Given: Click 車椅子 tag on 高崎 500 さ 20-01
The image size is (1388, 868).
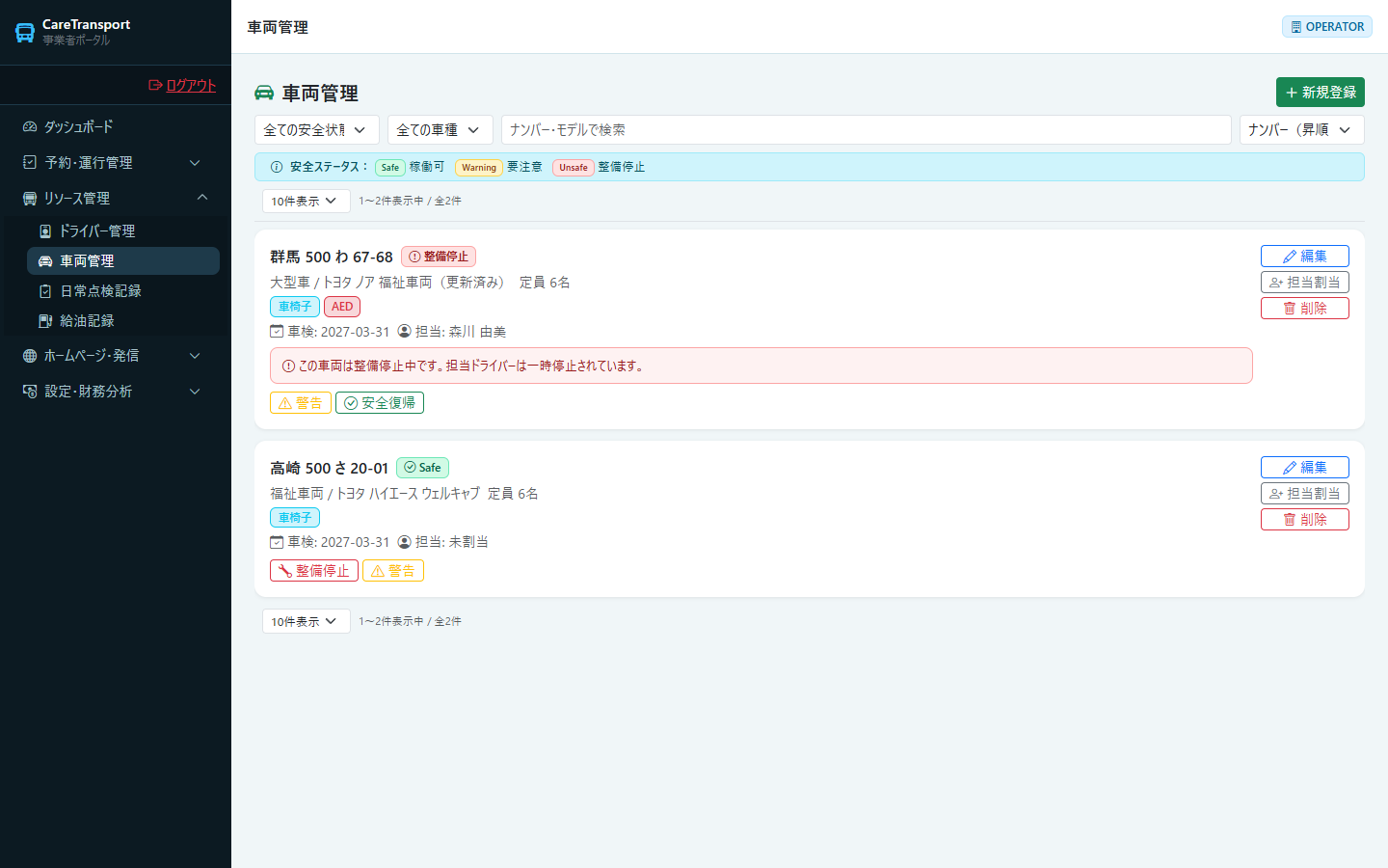Looking at the screenshot, I should pyautogui.click(x=295, y=518).
